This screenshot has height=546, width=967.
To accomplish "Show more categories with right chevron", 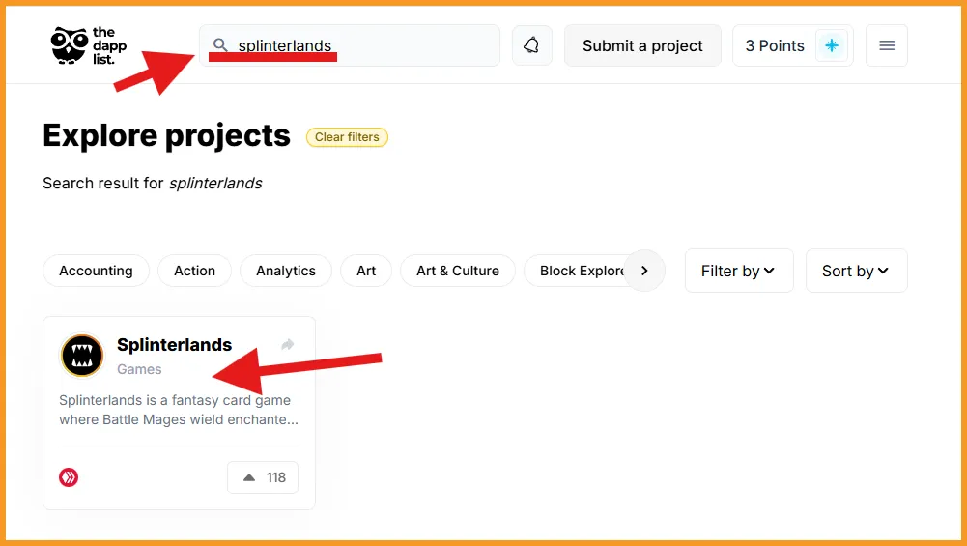I will [x=644, y=271].
